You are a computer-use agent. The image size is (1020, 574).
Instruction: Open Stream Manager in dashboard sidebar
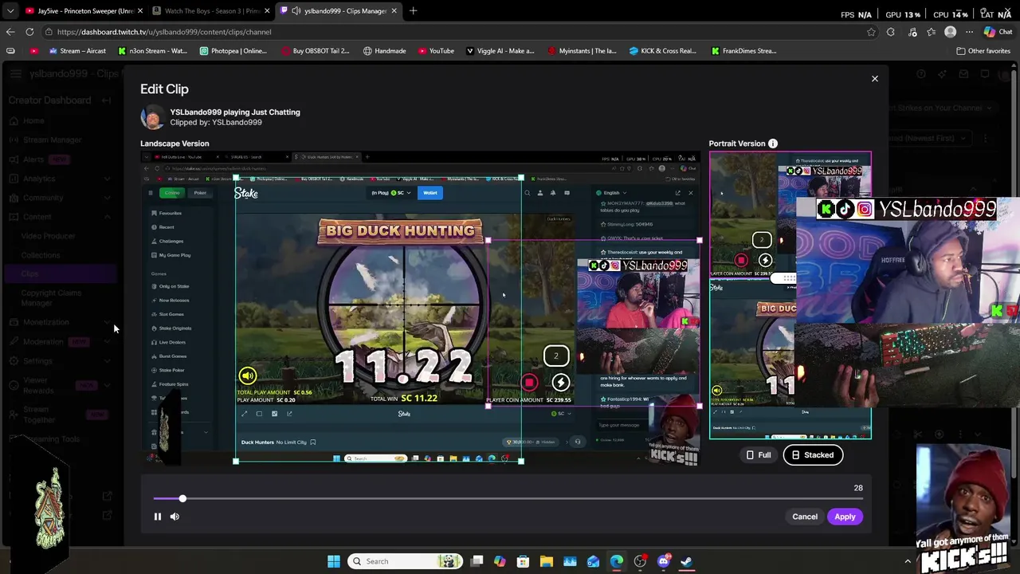click(52, 140)
